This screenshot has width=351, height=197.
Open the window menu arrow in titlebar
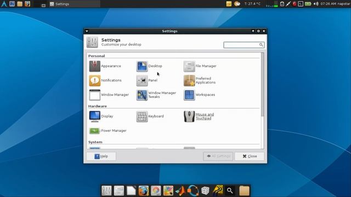pos(87,31)
